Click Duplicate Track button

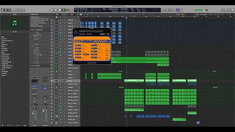coord(57,17)
